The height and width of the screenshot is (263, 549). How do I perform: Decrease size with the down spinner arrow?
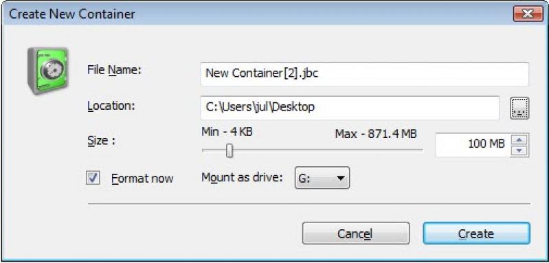519,150
